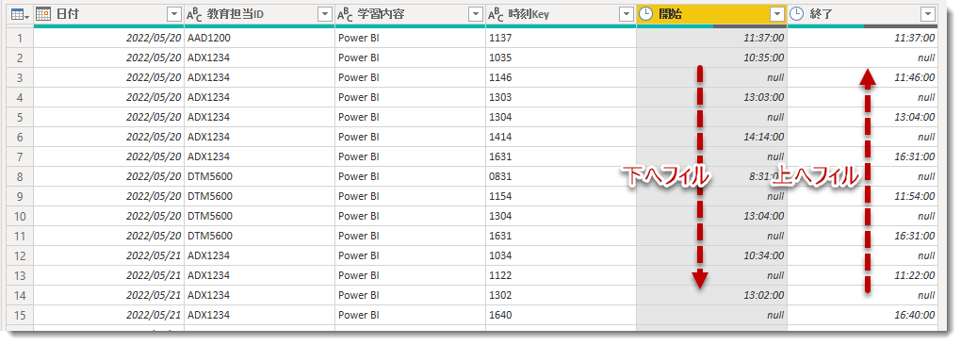Click 終了 cell 11:54:00

click(x=862, y=196)
